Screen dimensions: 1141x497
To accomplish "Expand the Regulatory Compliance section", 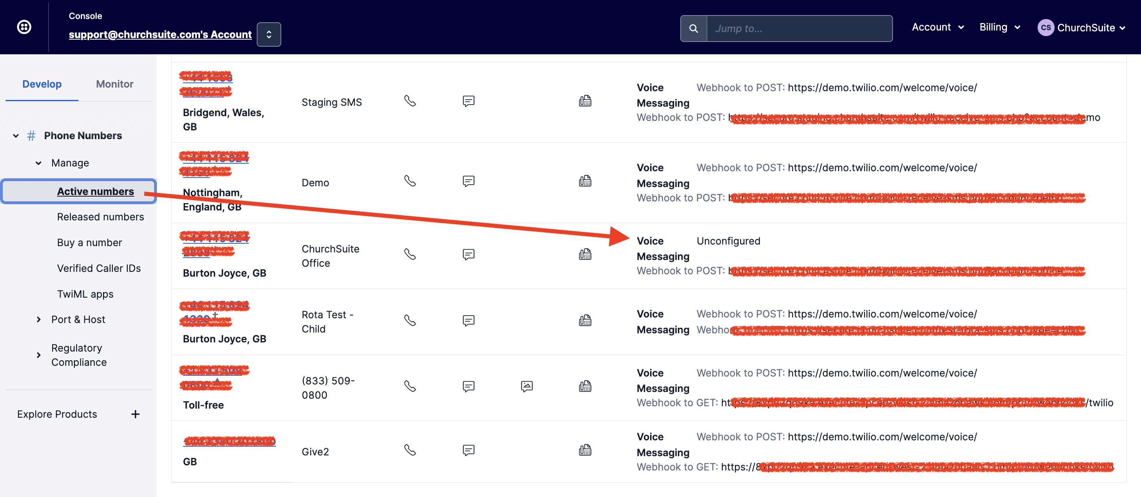I will pos(38,355).
